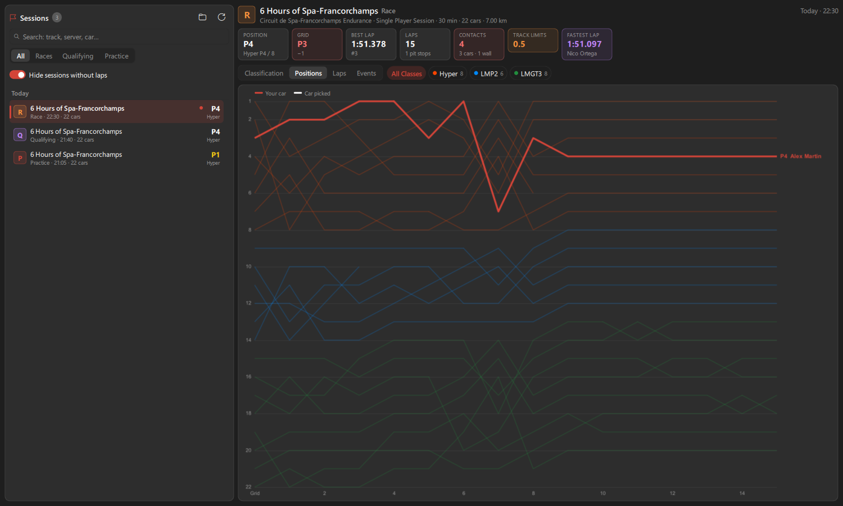Refresh the sessions list
843x506 pixels.
221,17
